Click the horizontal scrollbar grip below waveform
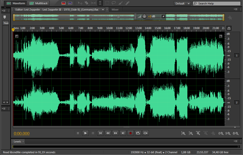Image resolution: width=243 pixels, height=155 pixels. 126,127
